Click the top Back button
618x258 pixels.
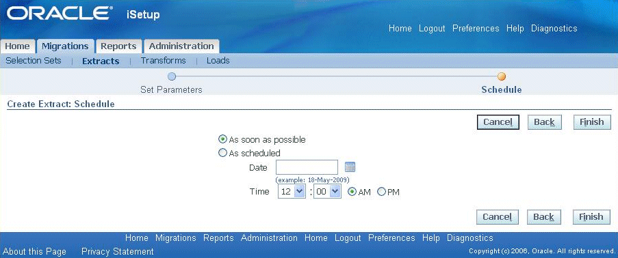(544, 122)
